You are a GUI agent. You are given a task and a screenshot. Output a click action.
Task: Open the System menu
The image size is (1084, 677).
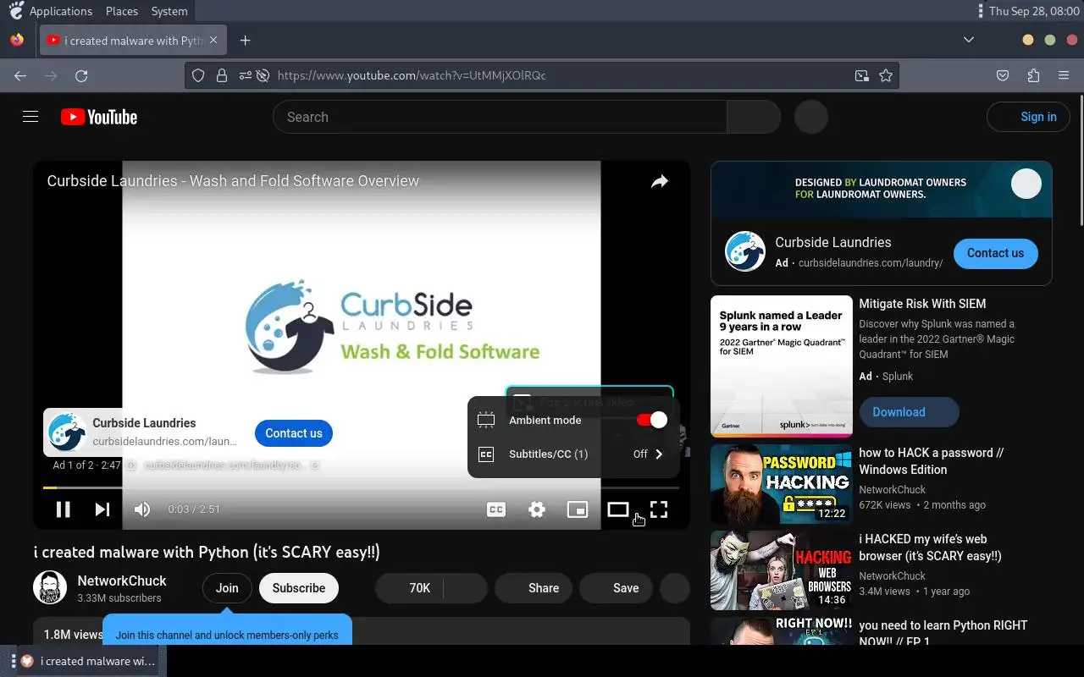(x=169, y=11)
